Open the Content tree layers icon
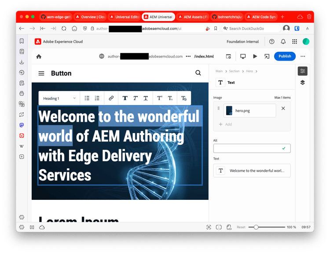The width and height of the screenshot is (330, 253). pyautogui.click(x=302, y=83)
